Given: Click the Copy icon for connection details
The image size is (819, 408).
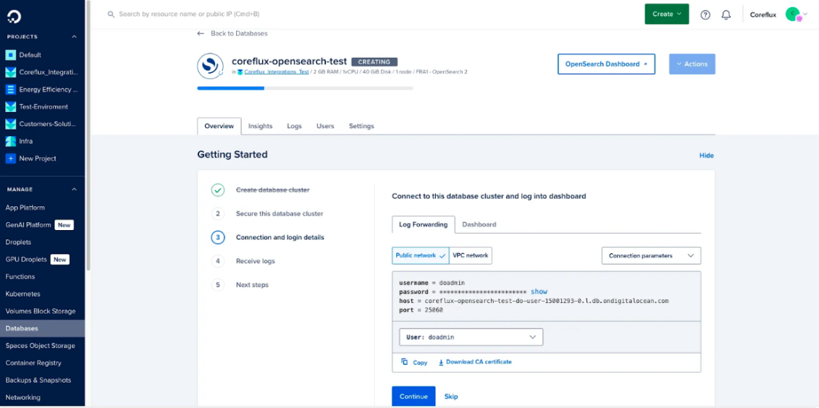Looking at the screenshot, I should pos(406,362).
